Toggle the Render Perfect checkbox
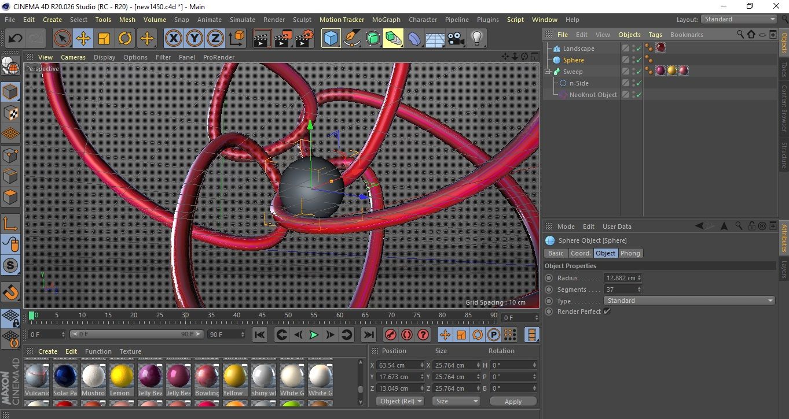Image resolution: width=789 pixels, height=419 pixels. coord(607,312)
